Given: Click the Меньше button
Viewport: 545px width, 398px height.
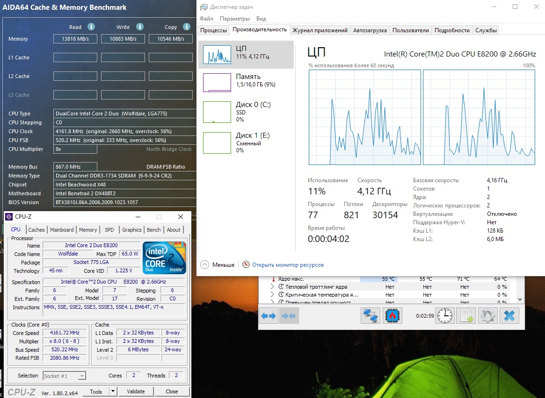Looking at the screenshot, I should coord(218,265).
